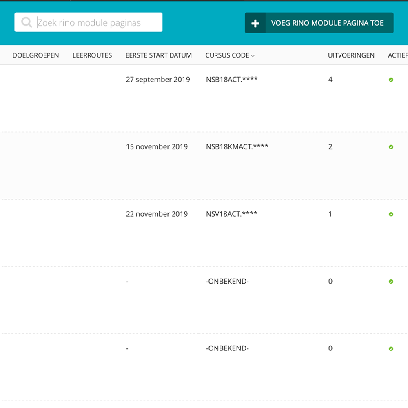Click active checkmark in first -ONBEKEND- row

coord(391,282)
